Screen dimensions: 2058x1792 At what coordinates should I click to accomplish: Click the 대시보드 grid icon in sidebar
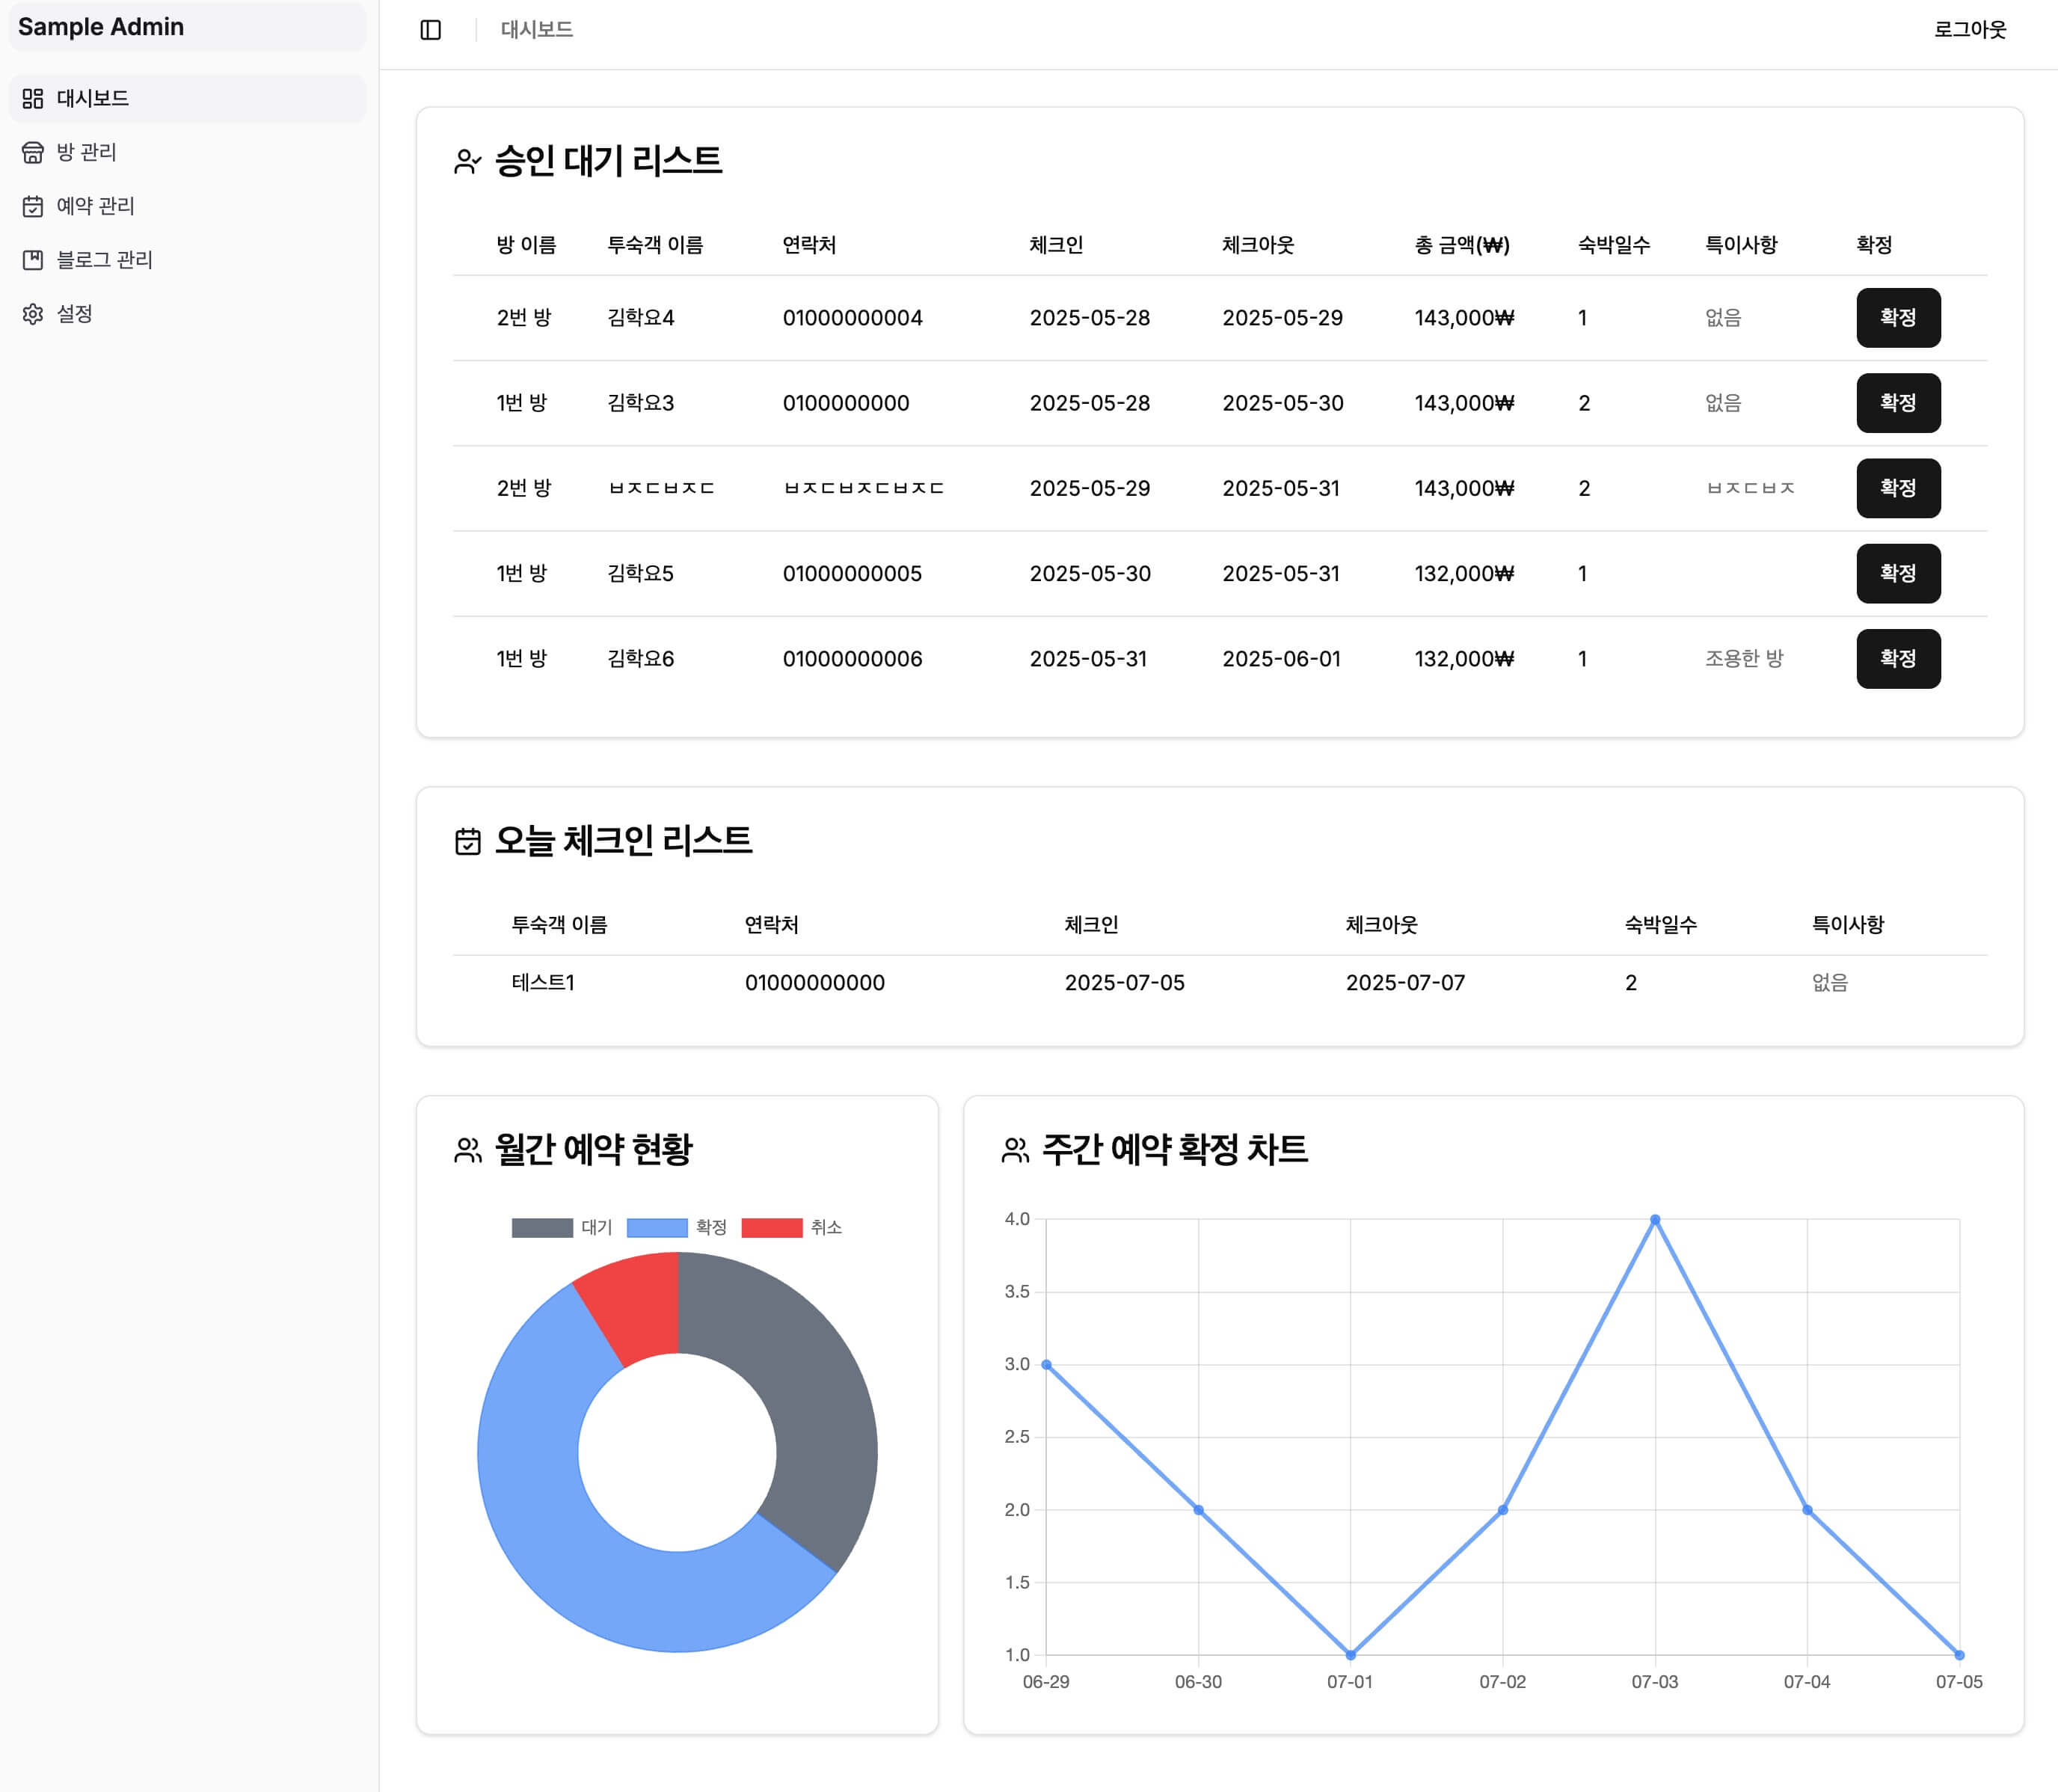(33, 98)
